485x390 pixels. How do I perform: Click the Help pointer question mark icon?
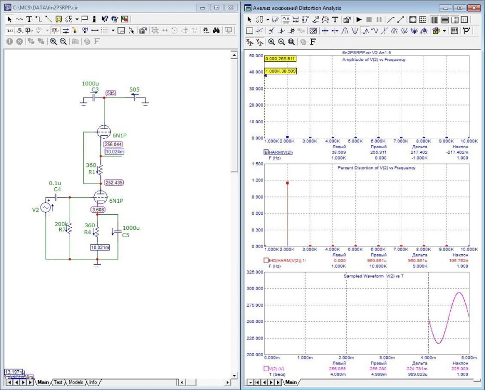coord(105,19)
